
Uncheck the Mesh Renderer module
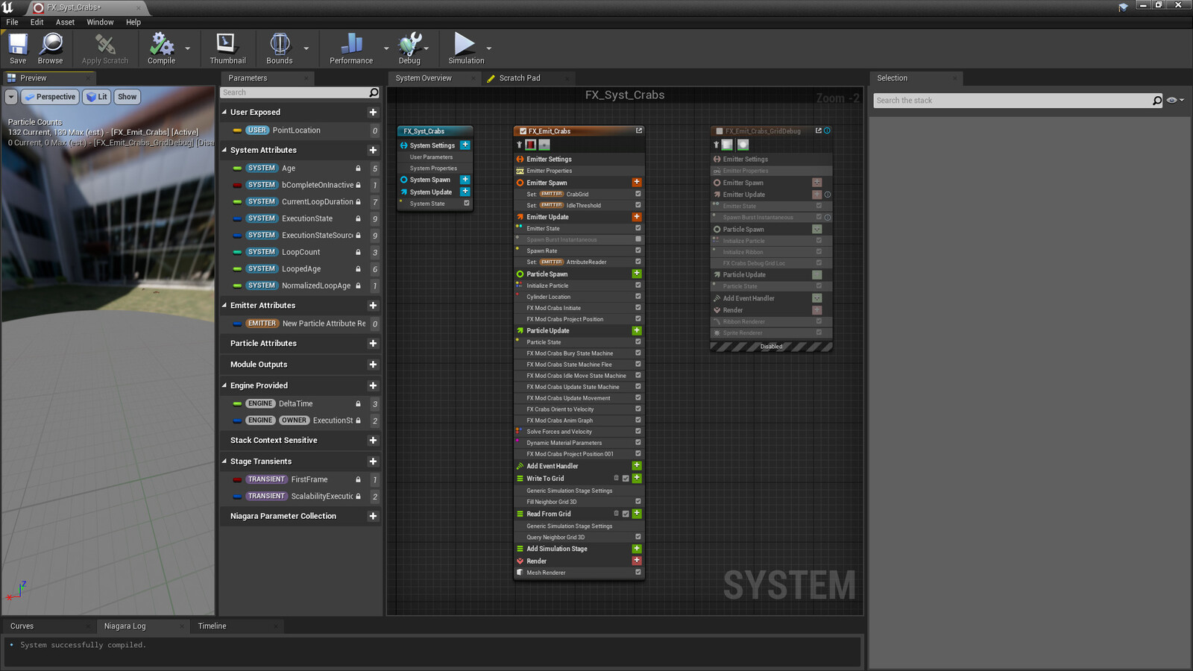638,573
